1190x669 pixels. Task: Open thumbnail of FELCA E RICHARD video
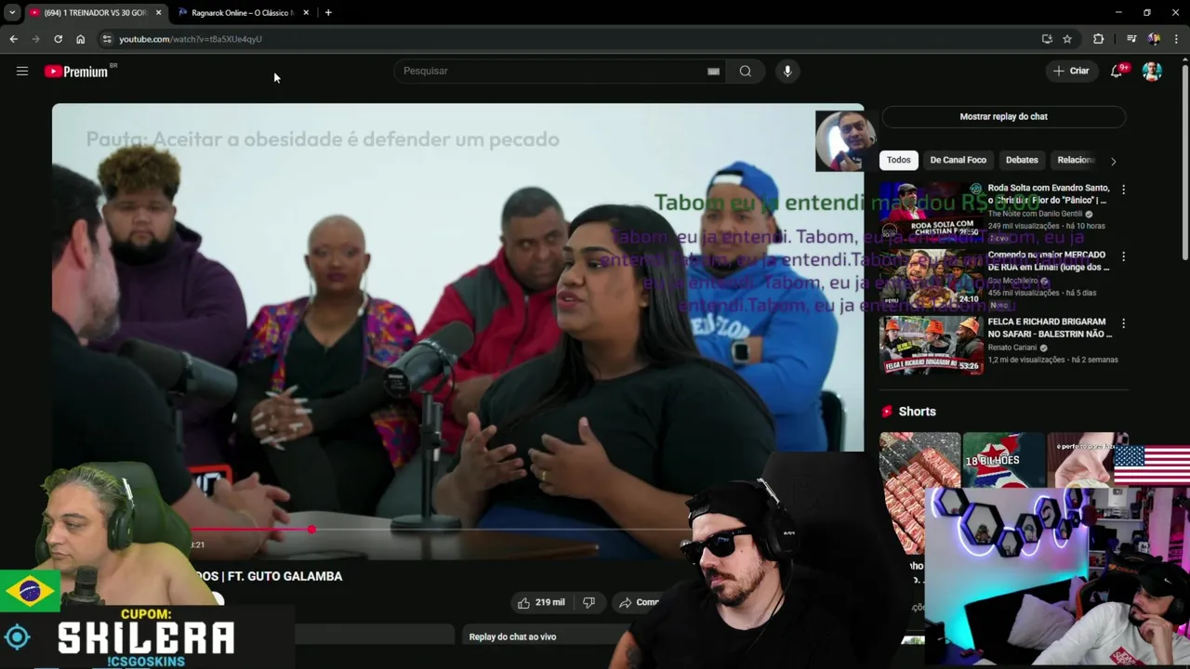point(931,345)
